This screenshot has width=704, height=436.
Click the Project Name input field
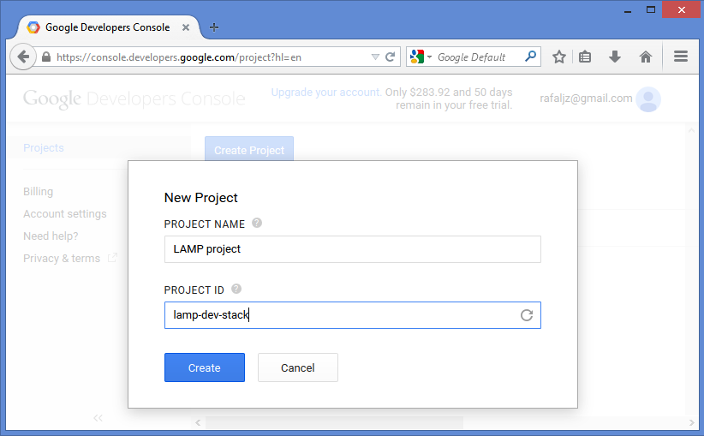[353, 249]
